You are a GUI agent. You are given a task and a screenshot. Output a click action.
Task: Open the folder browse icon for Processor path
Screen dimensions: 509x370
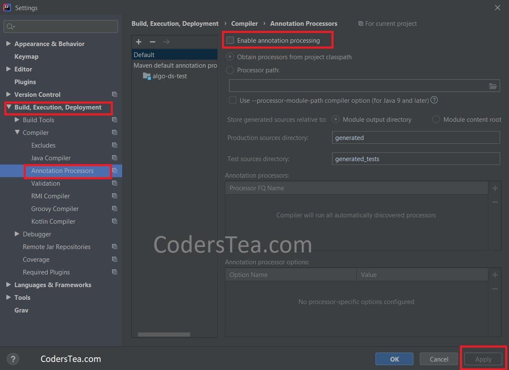[493, 85]
